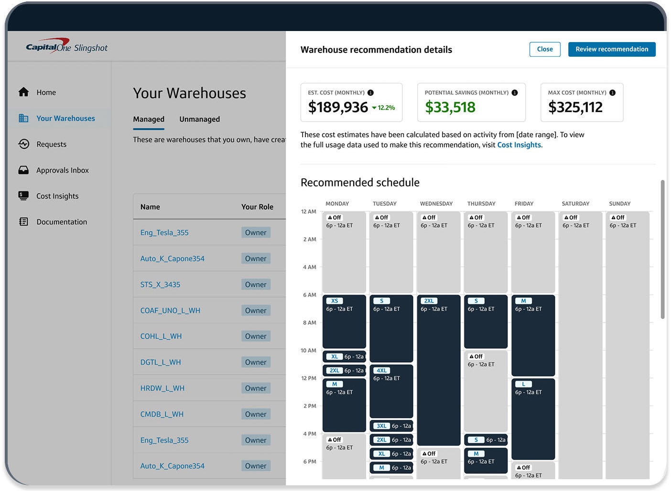The width and height of the screenshot is (671, 491).
Task: Select the XS schedule block on Monday
Action: [x=334, y=301]
